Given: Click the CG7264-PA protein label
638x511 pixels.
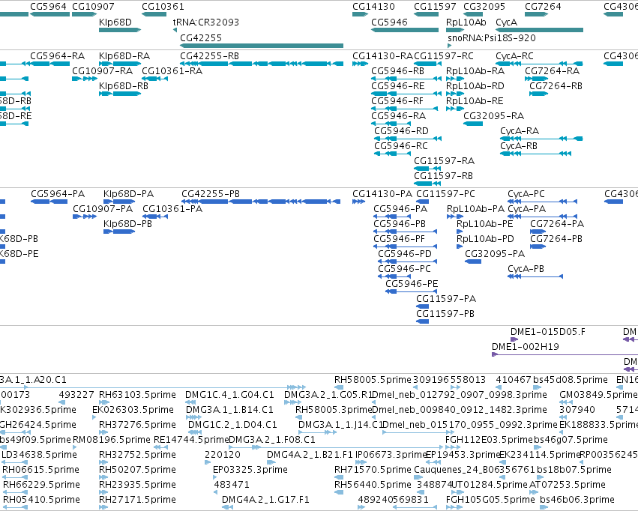Looking at the screenshot, I should point(557,224).
